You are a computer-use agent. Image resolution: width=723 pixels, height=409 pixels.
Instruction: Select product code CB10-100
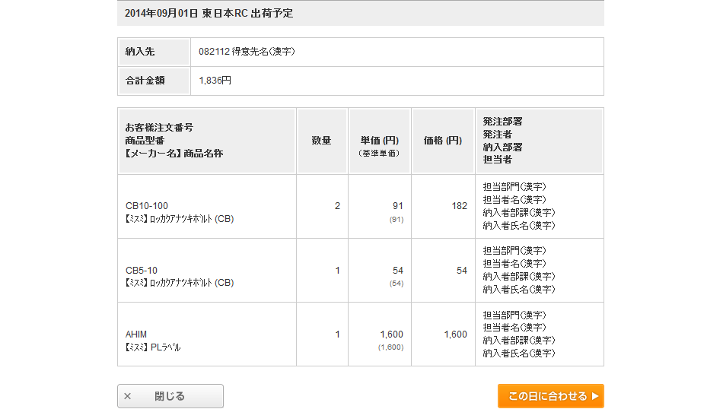(147, 206)
